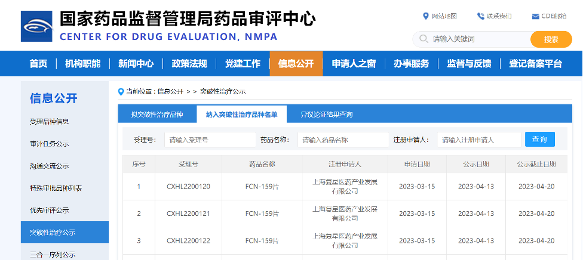Open the 首页 navigation menu item
This screenshot has width=583, height=260.
[38, 64]
